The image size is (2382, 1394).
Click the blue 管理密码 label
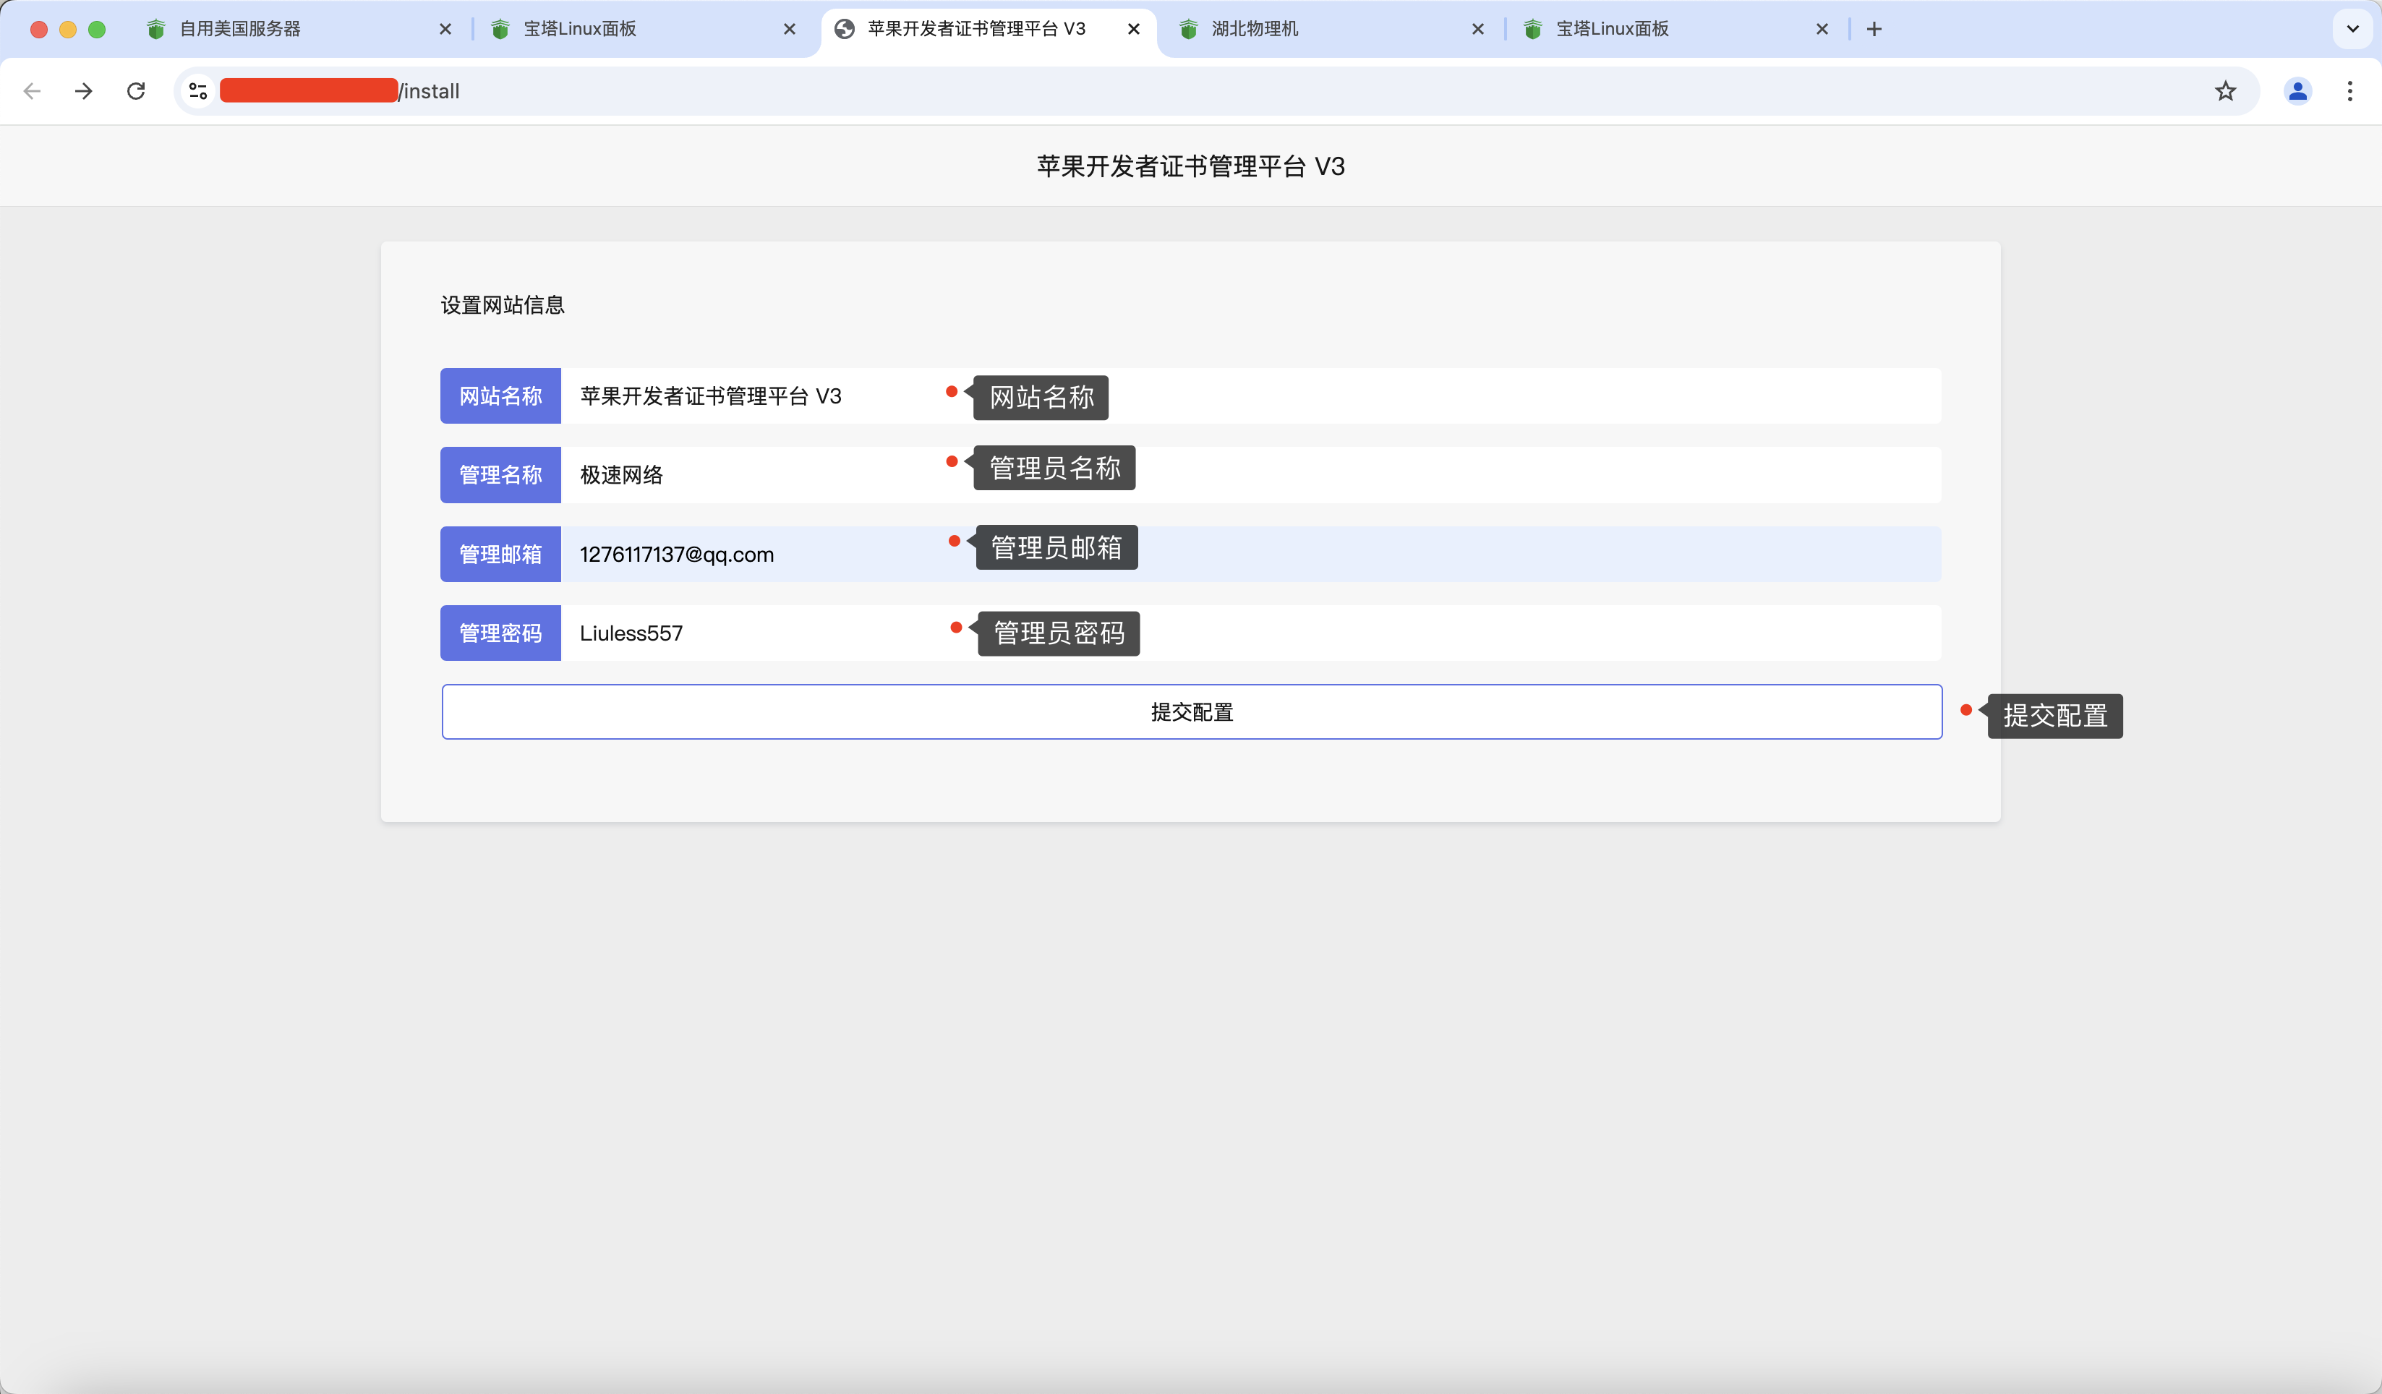501,633
